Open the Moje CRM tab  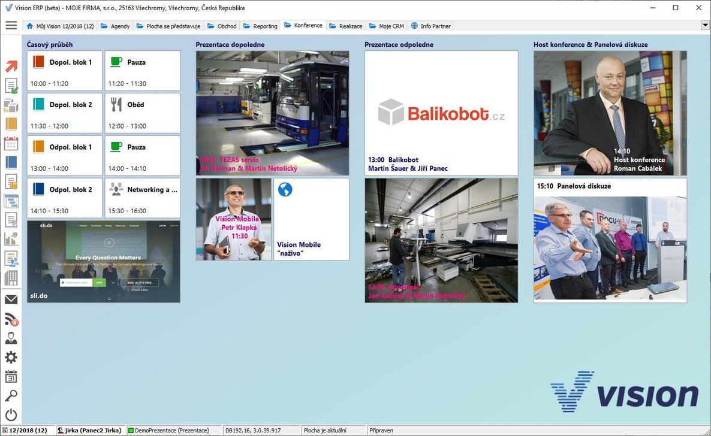pyautogui.click(x=386, y=26)
